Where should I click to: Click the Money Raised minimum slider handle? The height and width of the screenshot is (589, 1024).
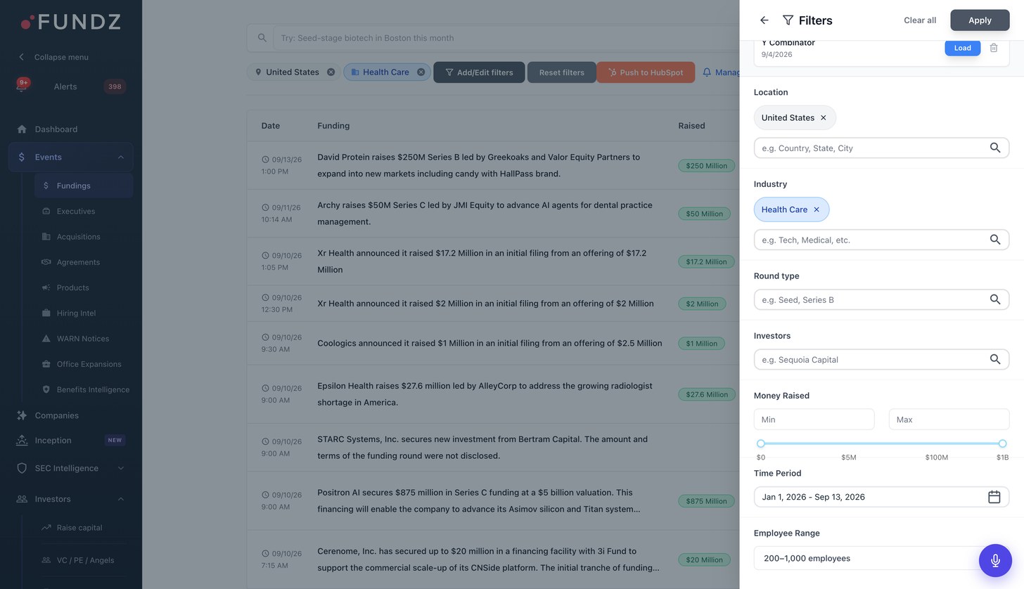point(761,444)
